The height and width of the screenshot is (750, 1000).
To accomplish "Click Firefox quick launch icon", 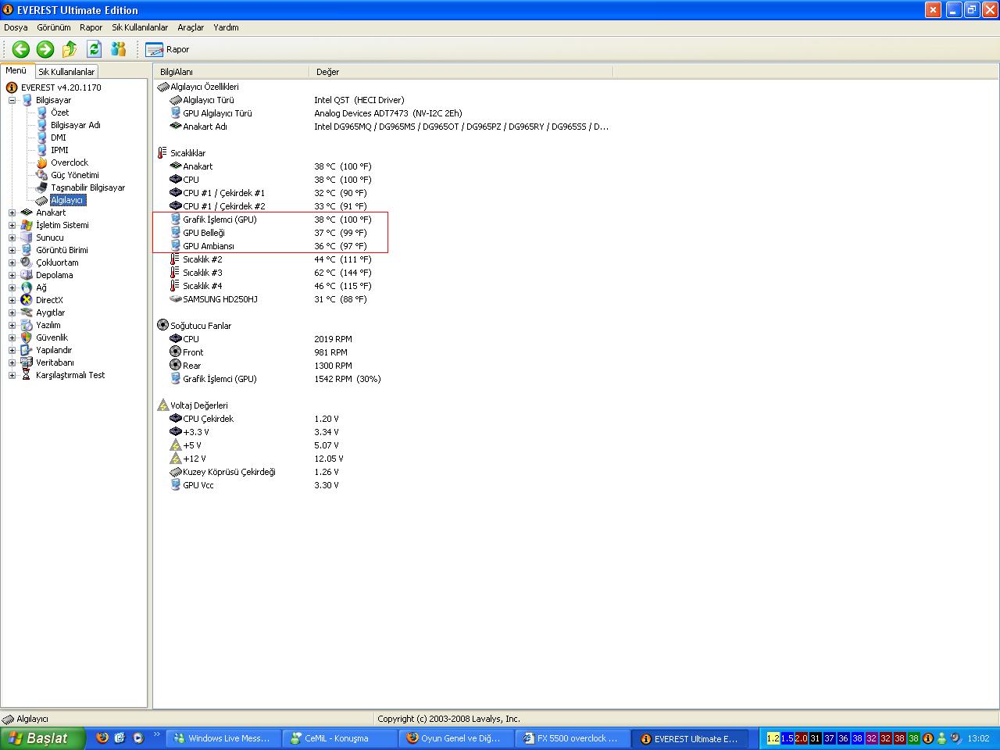I will tap(102, 737).
